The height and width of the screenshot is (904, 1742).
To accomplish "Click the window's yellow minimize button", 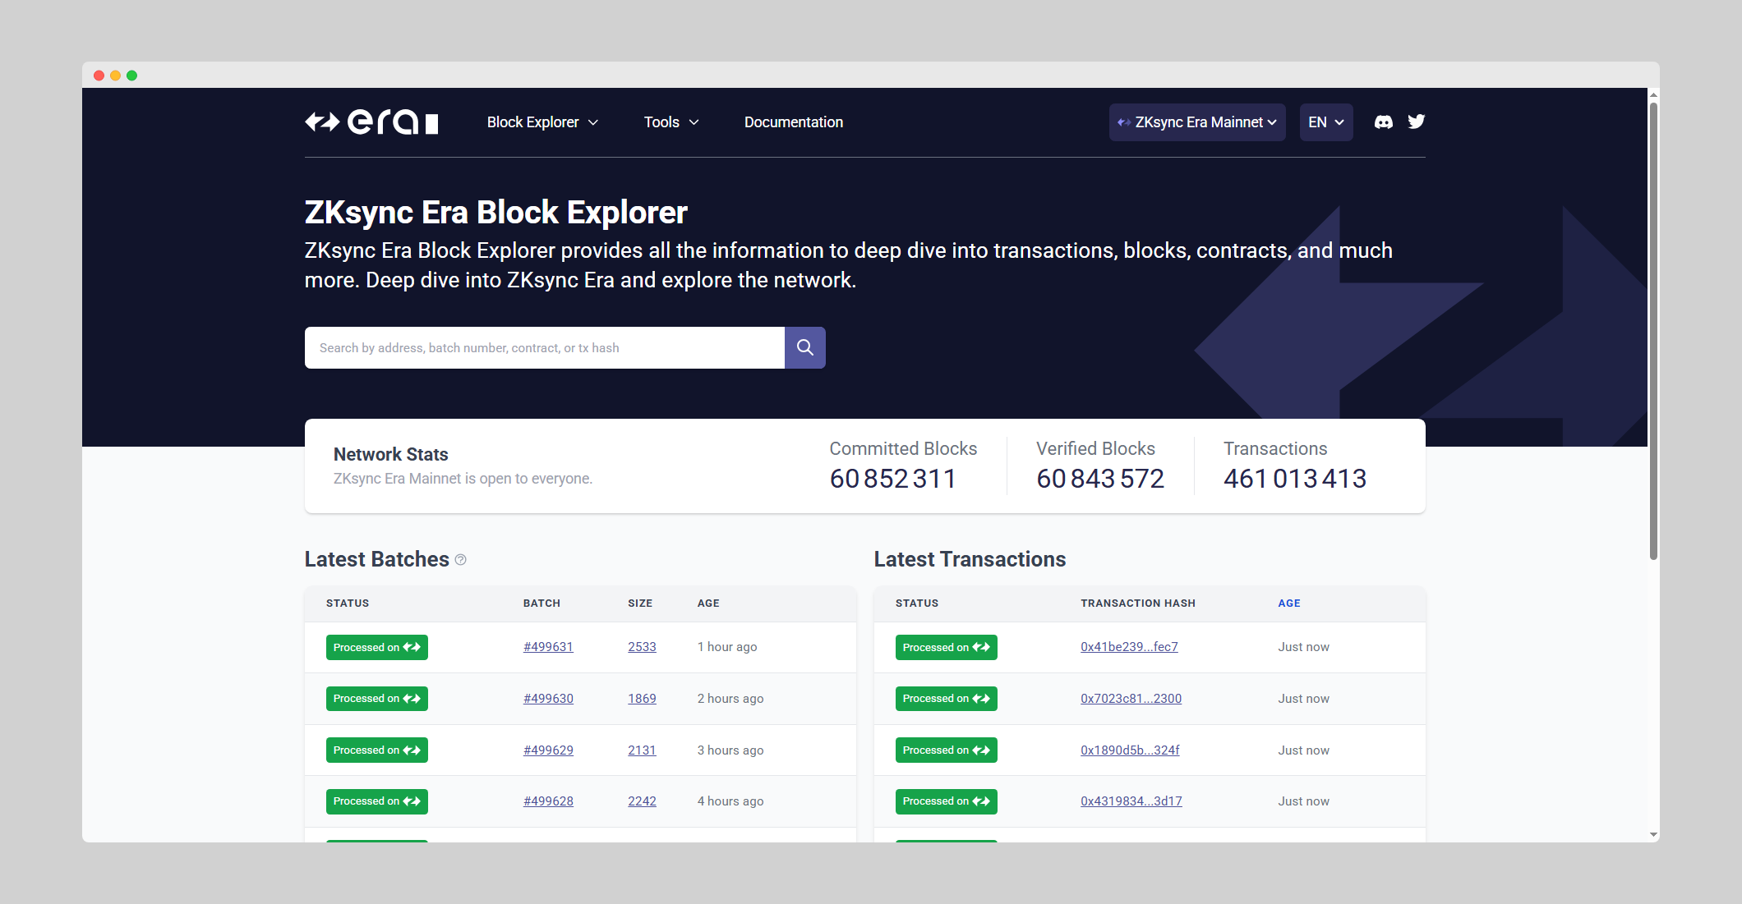I will (116, 76).
